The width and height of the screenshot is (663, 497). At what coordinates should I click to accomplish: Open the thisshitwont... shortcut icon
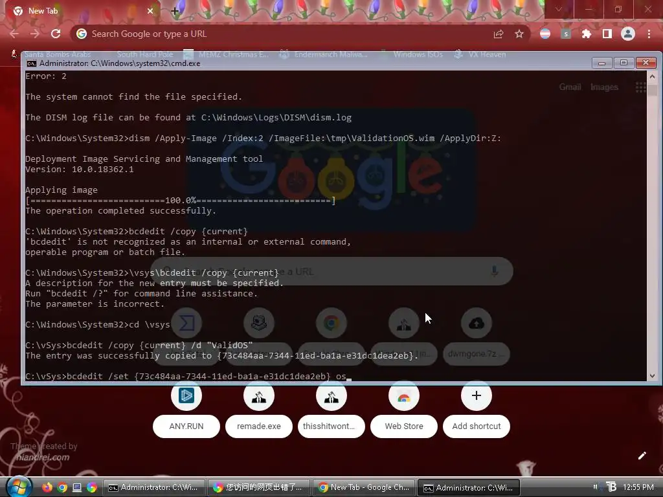(x=331, y=395)
